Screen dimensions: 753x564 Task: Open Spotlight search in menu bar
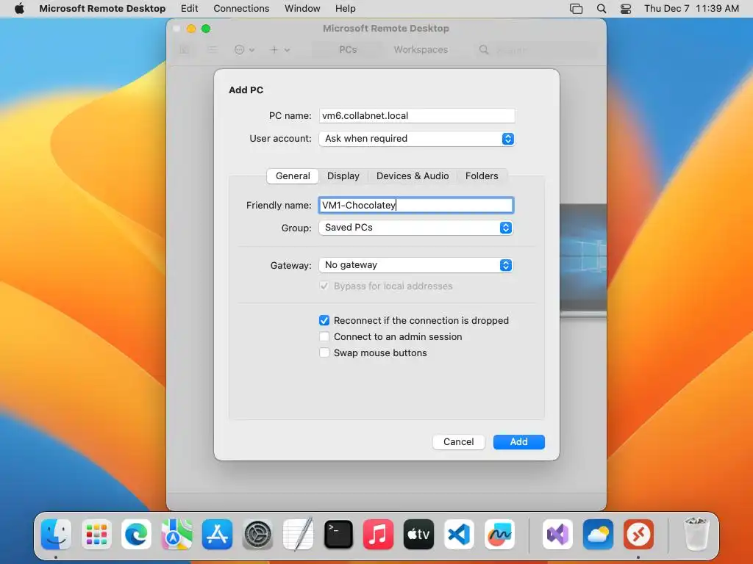[x=602, y=9]
